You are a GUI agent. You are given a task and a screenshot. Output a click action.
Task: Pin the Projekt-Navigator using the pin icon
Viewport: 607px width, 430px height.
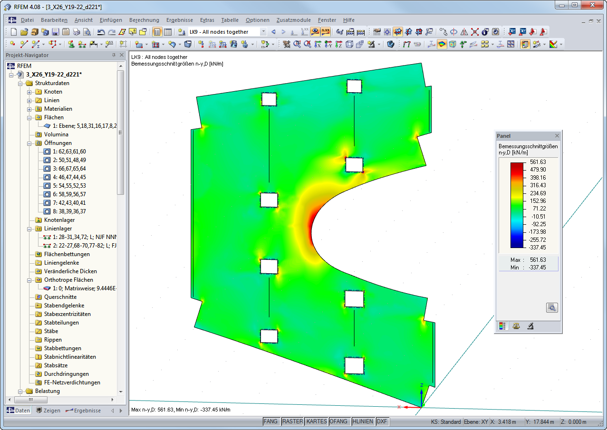(114, 55)
